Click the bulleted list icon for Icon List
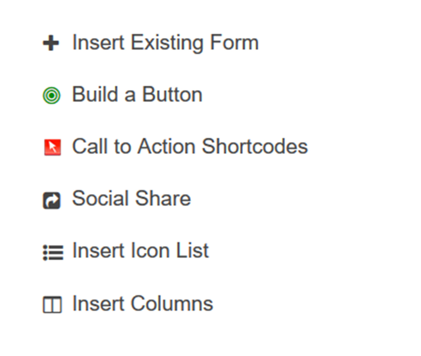Viewport: 421px width, 356px height. tap(53, 252)
